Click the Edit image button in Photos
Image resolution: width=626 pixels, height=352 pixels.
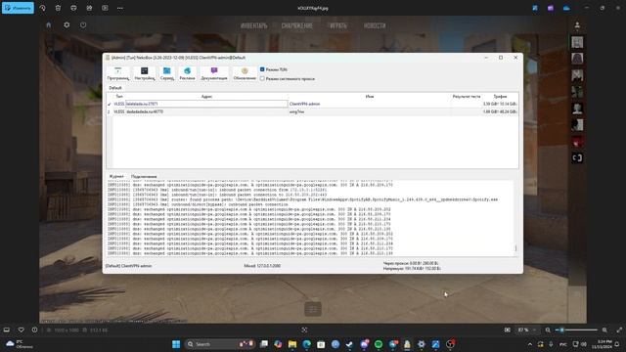point(18,8)
